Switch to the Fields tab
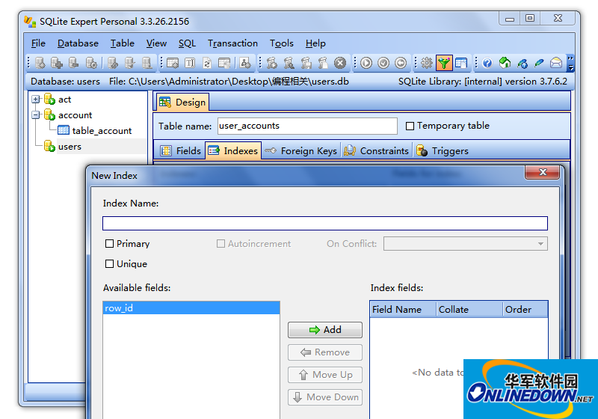This screenshot has height=419, width=598. click(x=180, y=150)
